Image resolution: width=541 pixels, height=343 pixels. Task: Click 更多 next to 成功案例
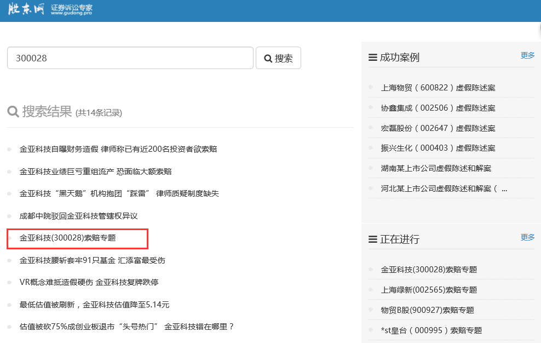[x=527, y=55]
